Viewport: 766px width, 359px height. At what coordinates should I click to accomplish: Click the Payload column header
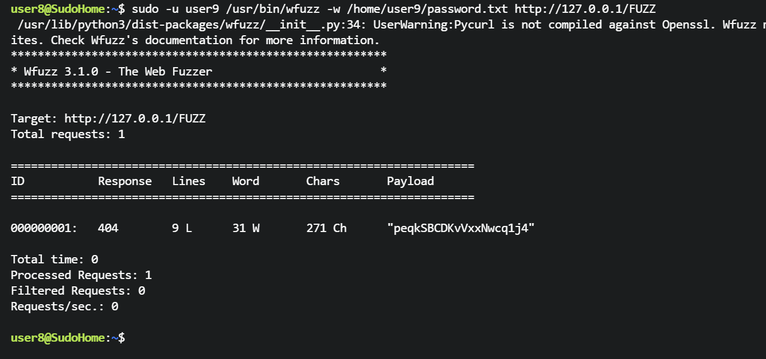[410, 181]
